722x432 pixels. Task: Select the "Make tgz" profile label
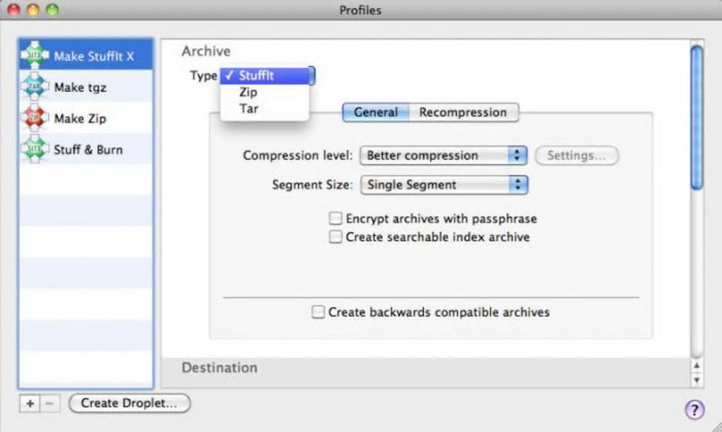[x=80, y=88]
